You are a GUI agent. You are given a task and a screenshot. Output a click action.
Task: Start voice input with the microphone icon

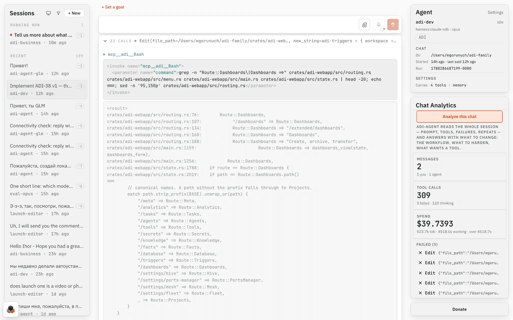(379, 24)
